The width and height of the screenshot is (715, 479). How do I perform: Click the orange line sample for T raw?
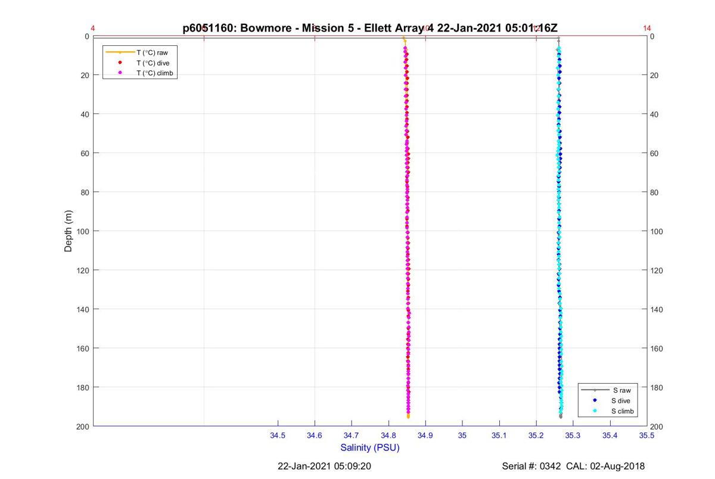(x=120, y=52)
